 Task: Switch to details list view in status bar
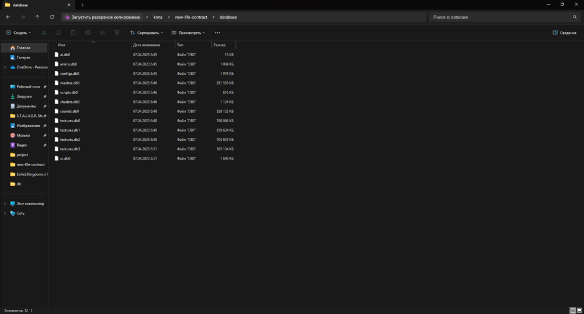(572, 310)
